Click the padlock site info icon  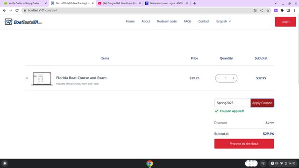tap(25, 10)
